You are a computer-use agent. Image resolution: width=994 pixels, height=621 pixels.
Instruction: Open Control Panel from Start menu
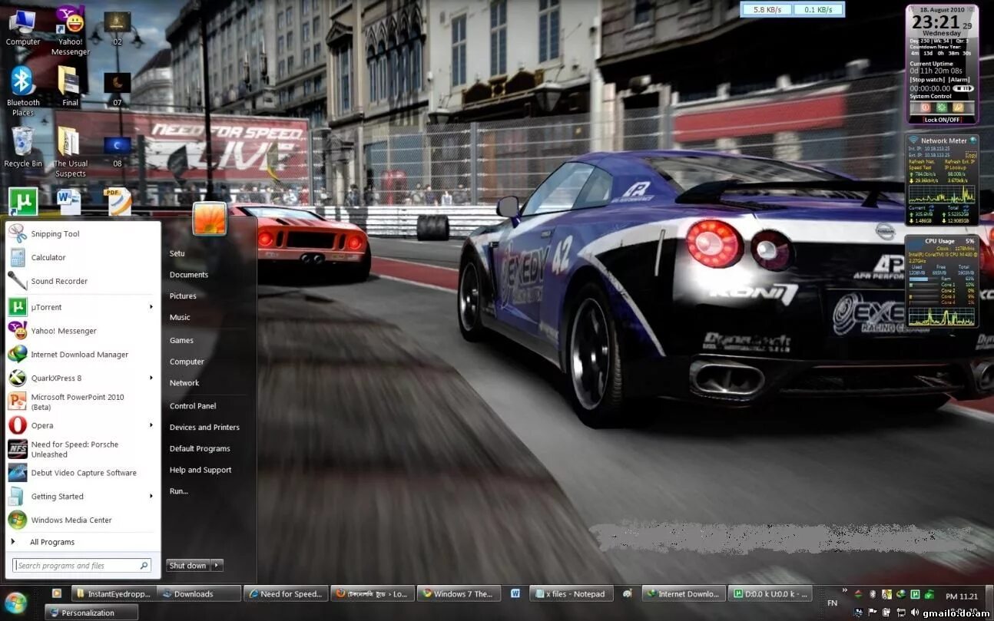point(193,406)
